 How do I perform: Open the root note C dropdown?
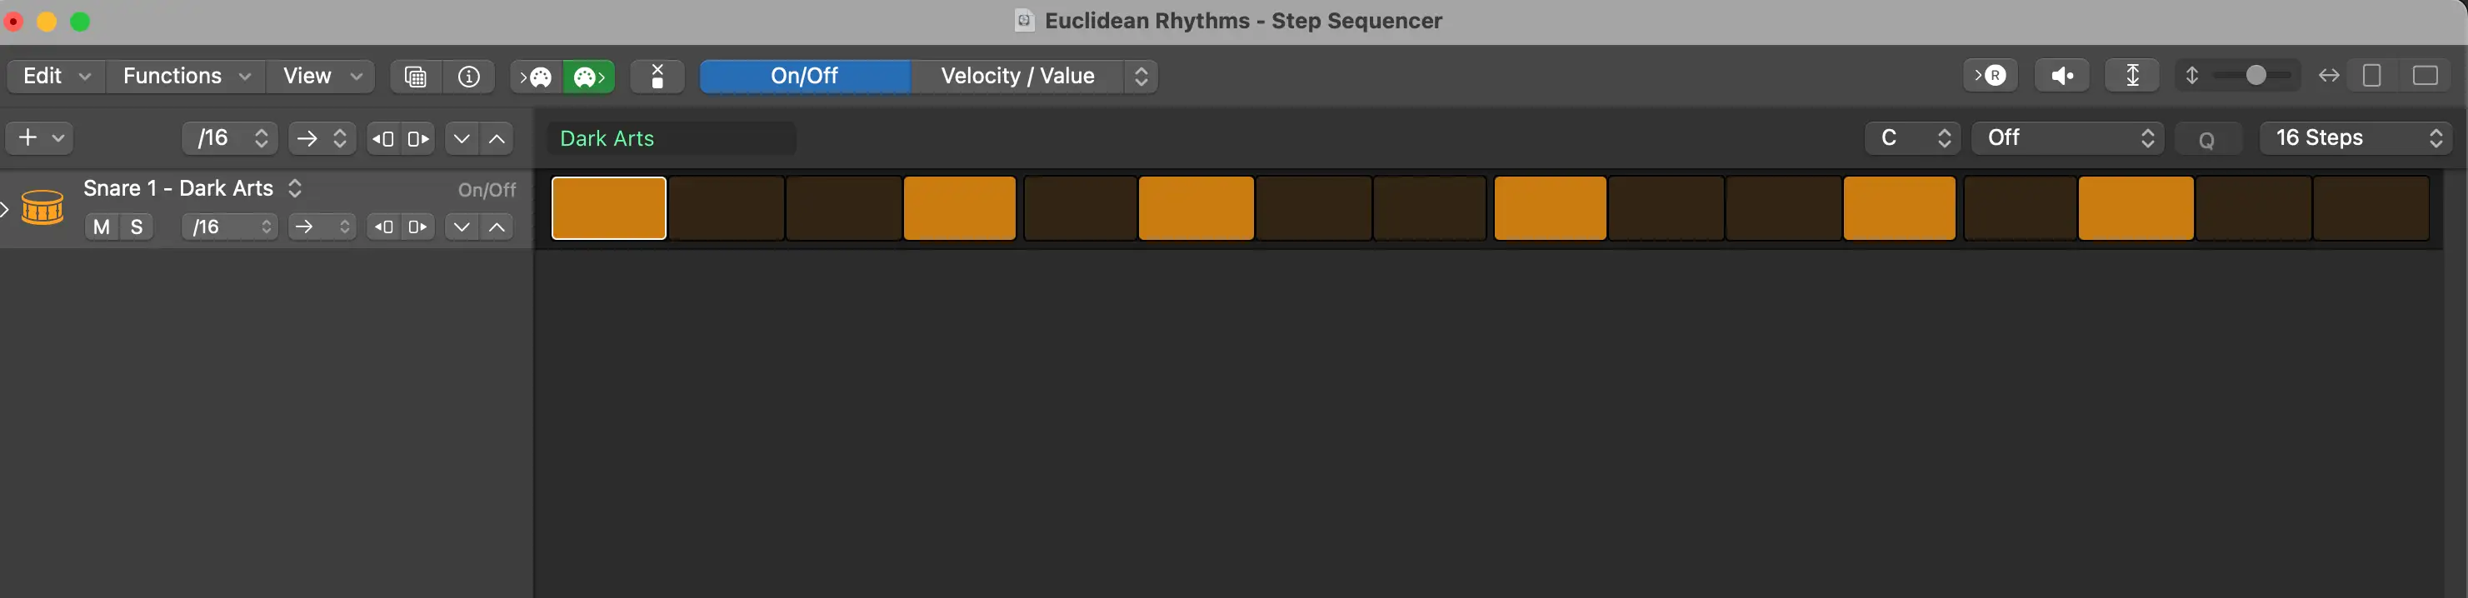(x=1912, y=137)
